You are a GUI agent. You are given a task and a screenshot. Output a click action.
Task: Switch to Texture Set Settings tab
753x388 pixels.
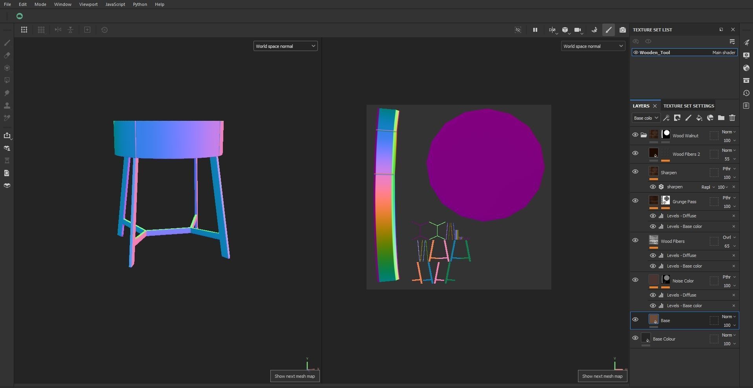point(689,106)
